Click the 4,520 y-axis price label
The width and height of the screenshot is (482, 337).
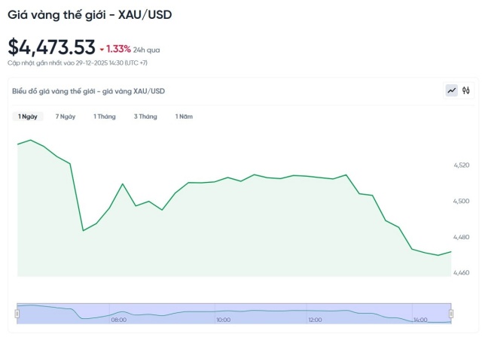pos(461,165)
